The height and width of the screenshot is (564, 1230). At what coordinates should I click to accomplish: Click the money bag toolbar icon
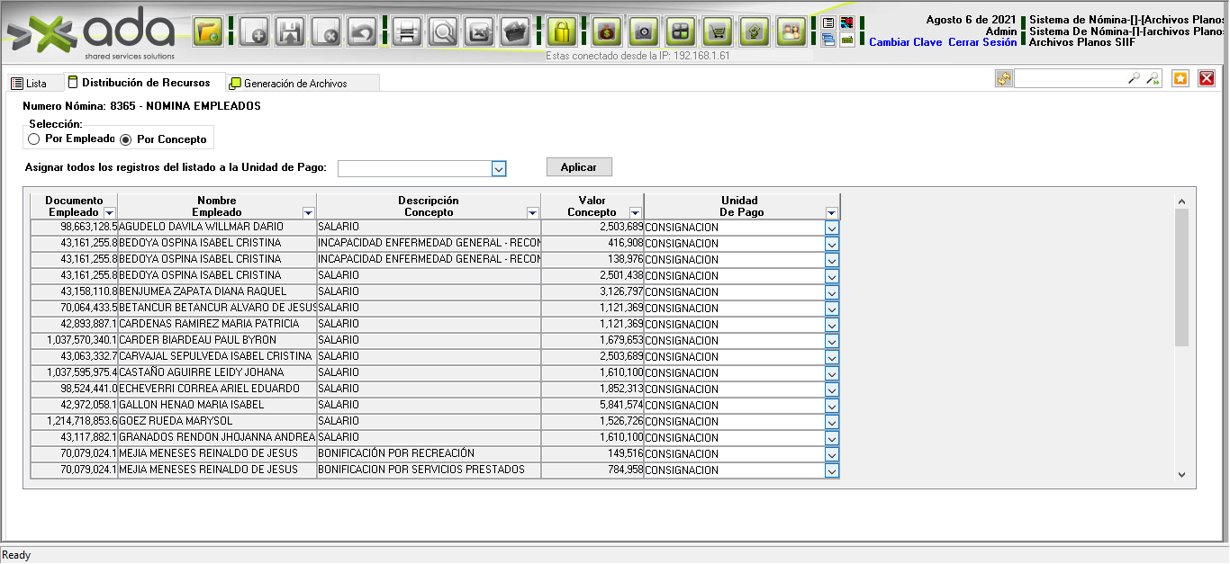(x=606, y=32)
